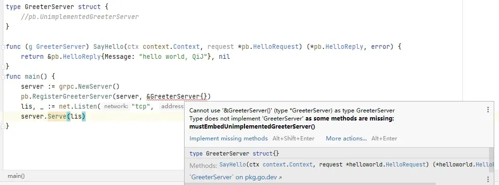The height and width of the screenshot is (185, 499).
Task: Open the three-dot menu beside the pkg.go.dev link
Action: click(x=488, y=179)
